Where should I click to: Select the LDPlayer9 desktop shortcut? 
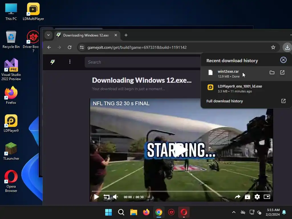point(11,123)
